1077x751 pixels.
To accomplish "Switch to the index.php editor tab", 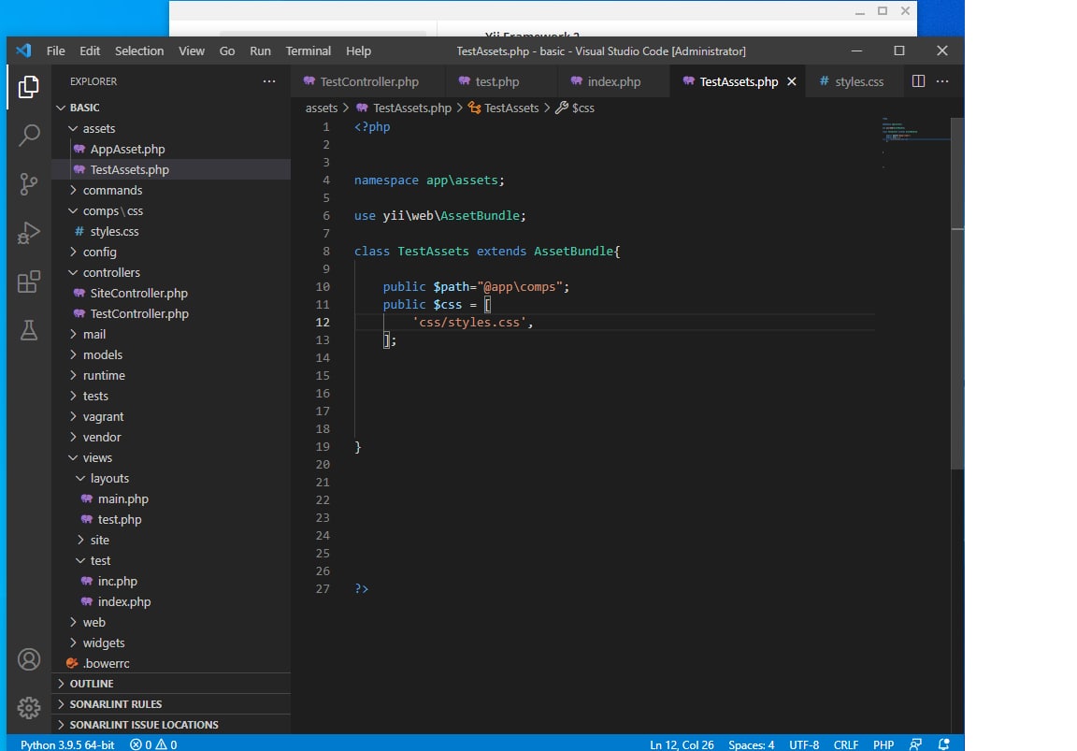I will tap(613, 81).
